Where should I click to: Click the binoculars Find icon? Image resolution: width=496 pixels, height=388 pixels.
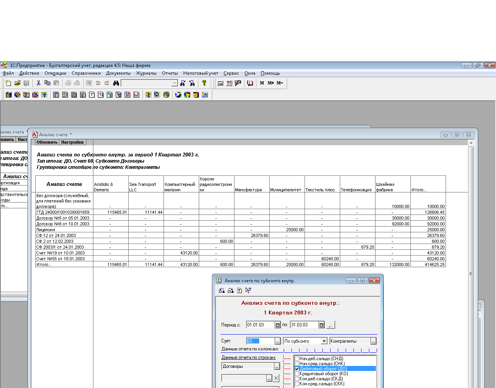[x=116, y=83]
